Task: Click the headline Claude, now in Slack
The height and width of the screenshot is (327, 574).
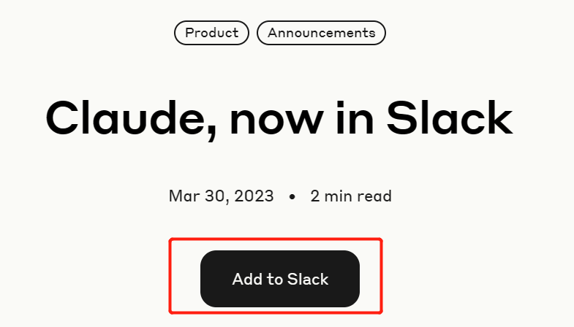Action: tap(279, 119)
